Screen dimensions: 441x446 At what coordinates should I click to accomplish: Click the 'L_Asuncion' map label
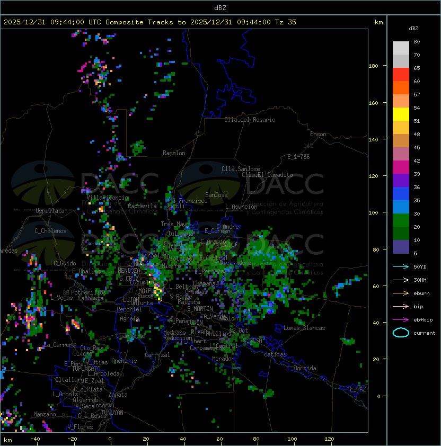(x=241, y=207)
